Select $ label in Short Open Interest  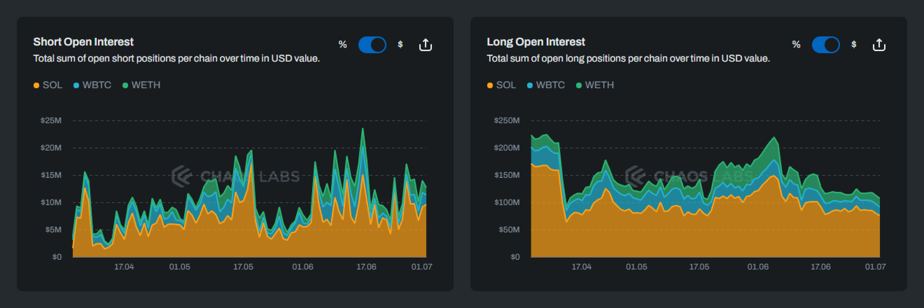400,44
